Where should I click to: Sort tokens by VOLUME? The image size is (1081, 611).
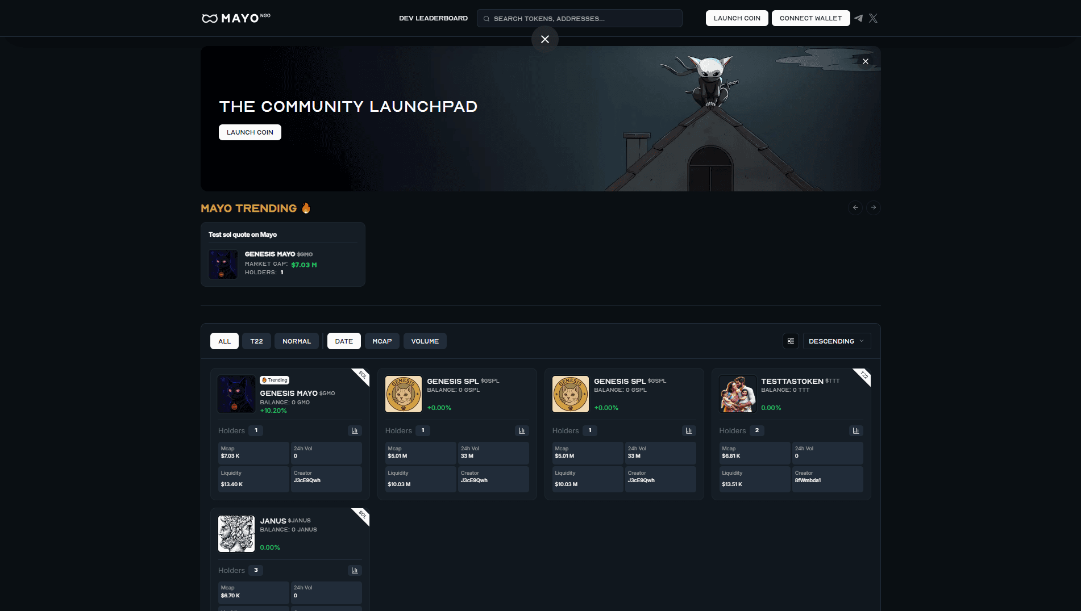pos(425,341)
